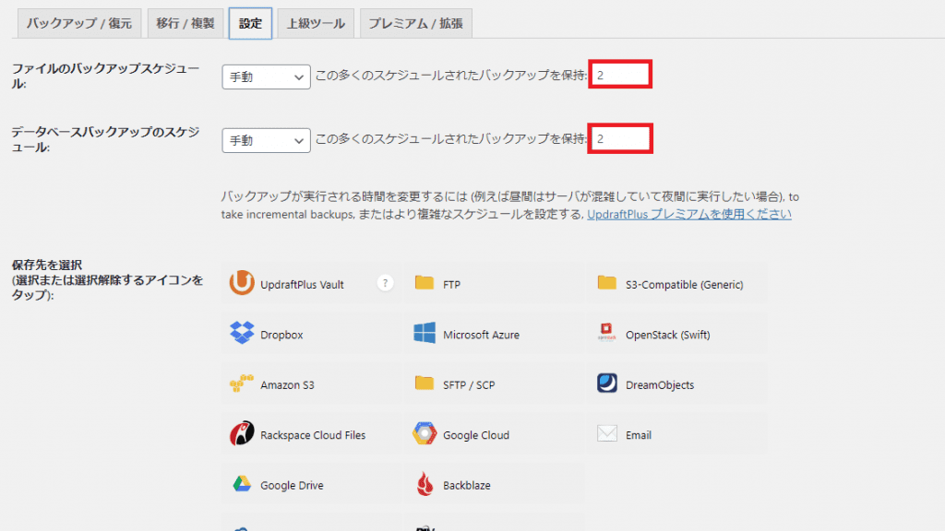Click the S3-Compatible (Generic) option
Viewport: 945px width, 531px height.
tap(607, 284)
